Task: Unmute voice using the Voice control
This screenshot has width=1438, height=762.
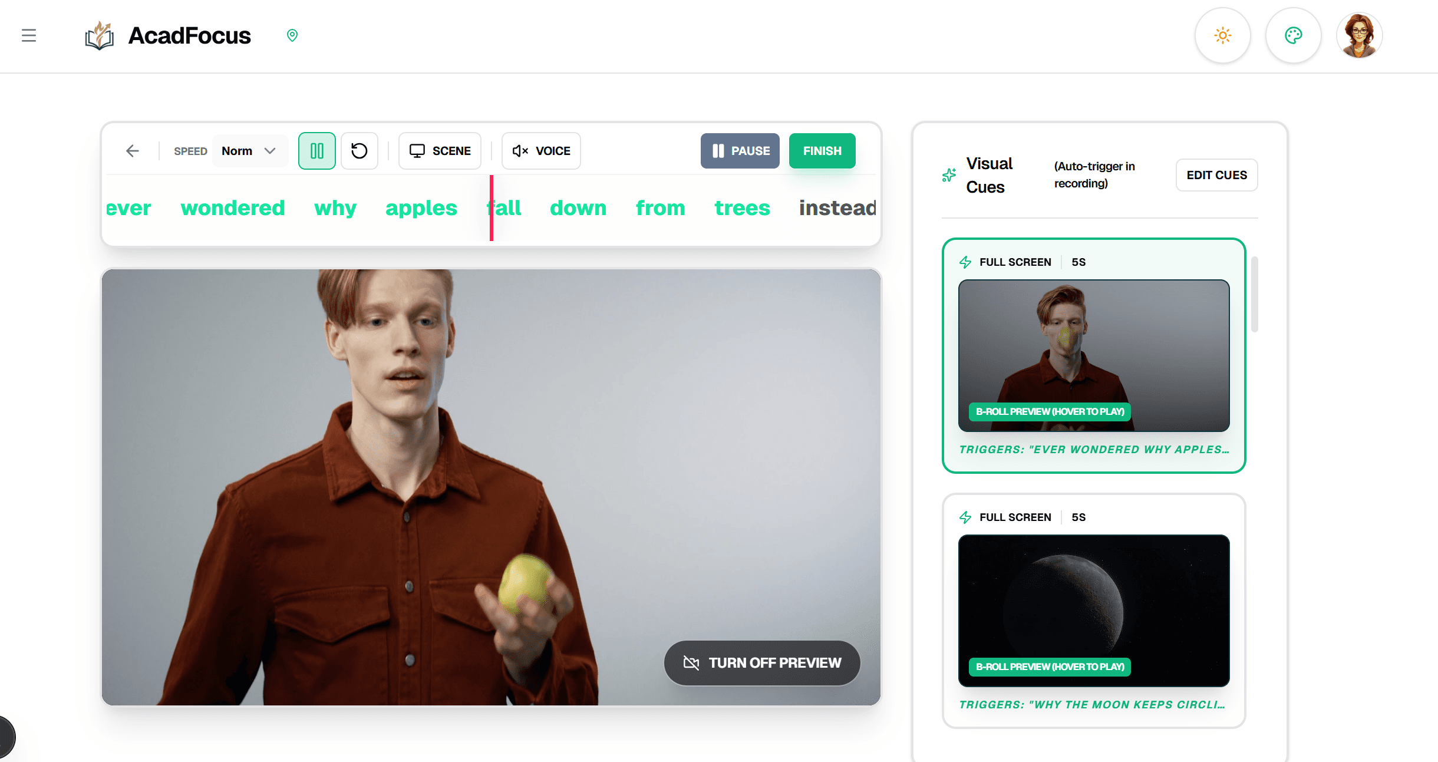Action: 540,151
